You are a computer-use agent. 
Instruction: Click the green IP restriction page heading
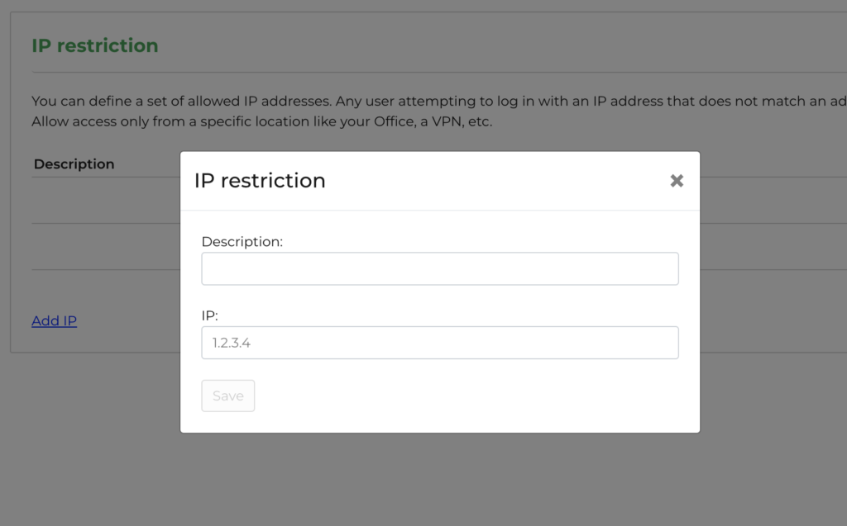point(94,45)
